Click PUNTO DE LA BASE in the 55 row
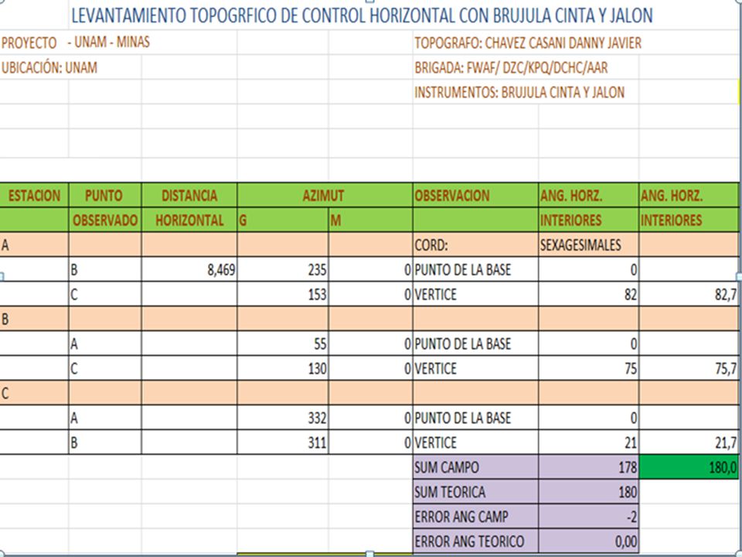 475,343
